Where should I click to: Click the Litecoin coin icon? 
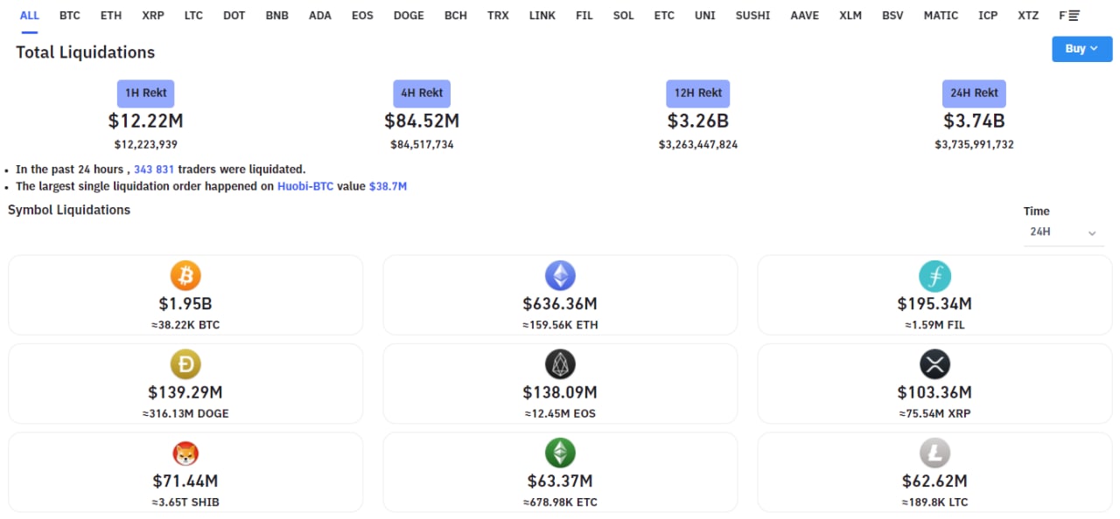pyautogui.click(x=934, y=453)
